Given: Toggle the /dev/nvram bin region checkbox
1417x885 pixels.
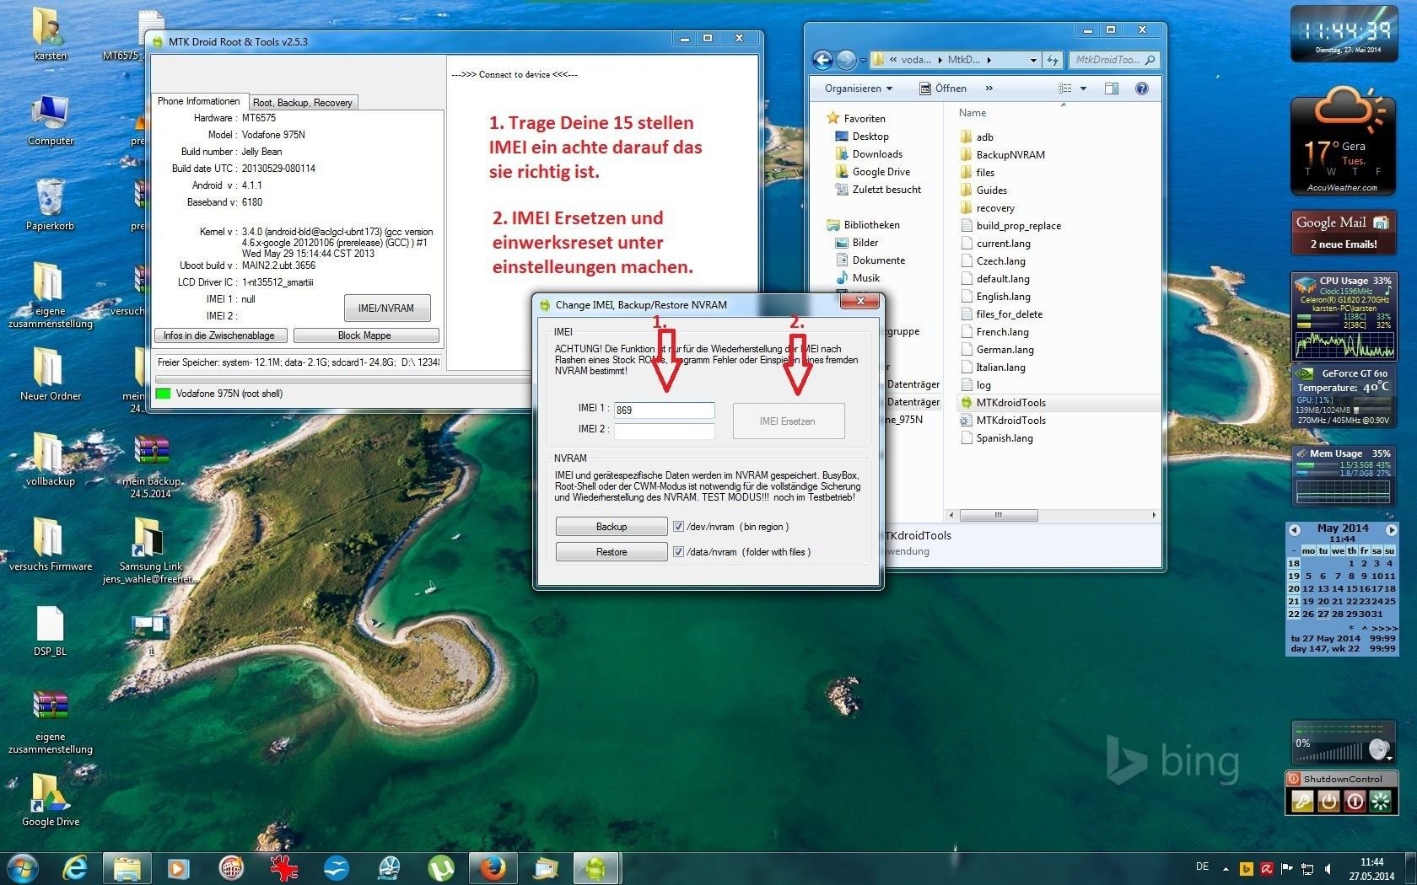Looking at the screenshot, I should [x=678, y=527].
